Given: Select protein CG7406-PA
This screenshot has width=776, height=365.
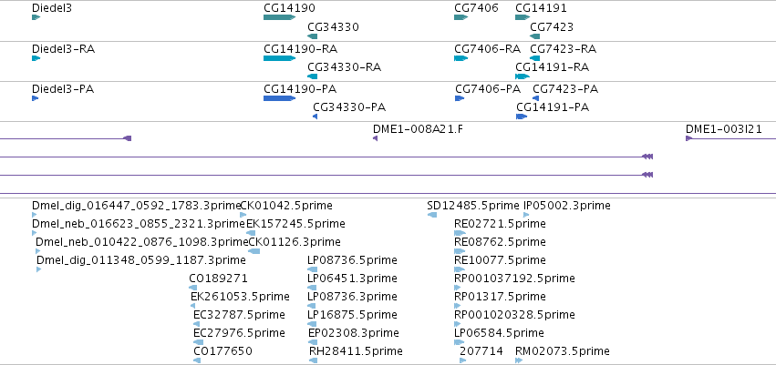Looking at the screenshot, I should pyautogui.click(x=488, y=89).
